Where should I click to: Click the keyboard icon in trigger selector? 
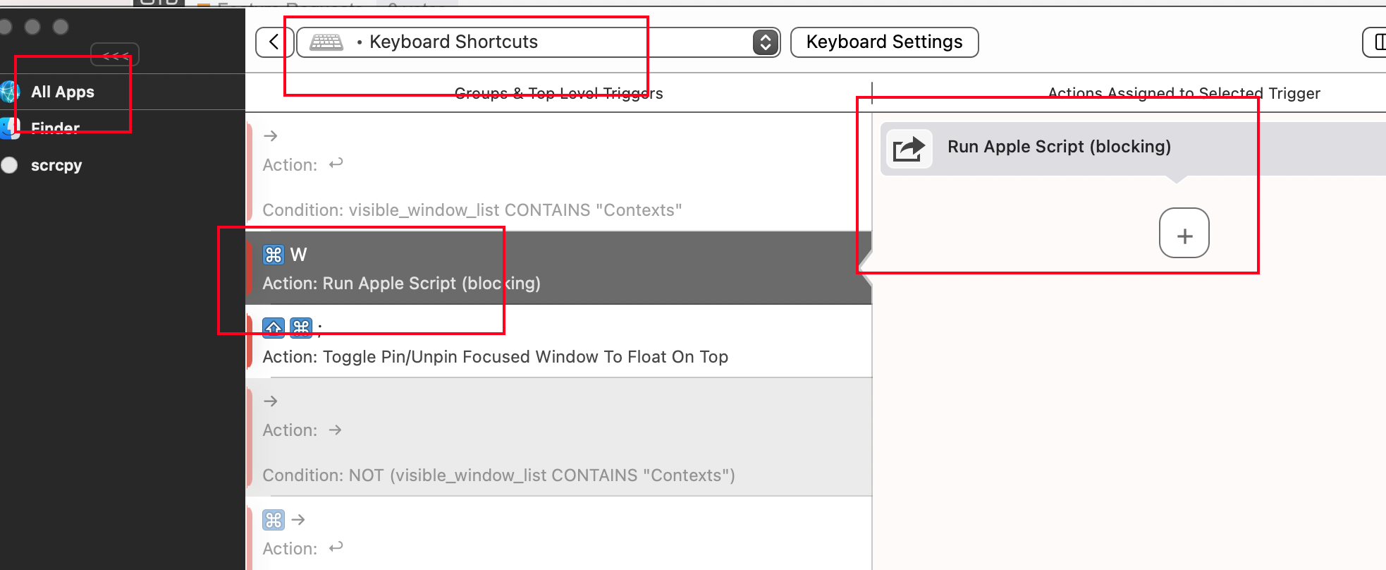click(x=326, y=42)
